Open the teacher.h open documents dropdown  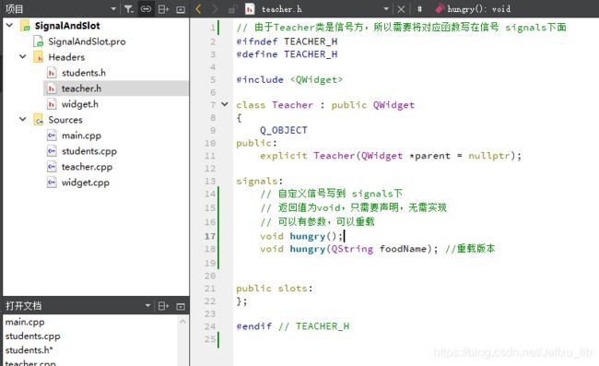[386, 9]
